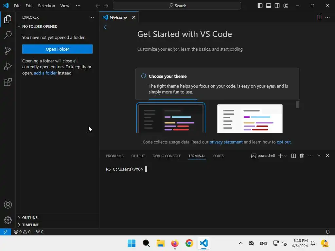This screenshot has height=251, width=335.
Task: Open the Explorer view in activity bar
Action: click(8, 19)
